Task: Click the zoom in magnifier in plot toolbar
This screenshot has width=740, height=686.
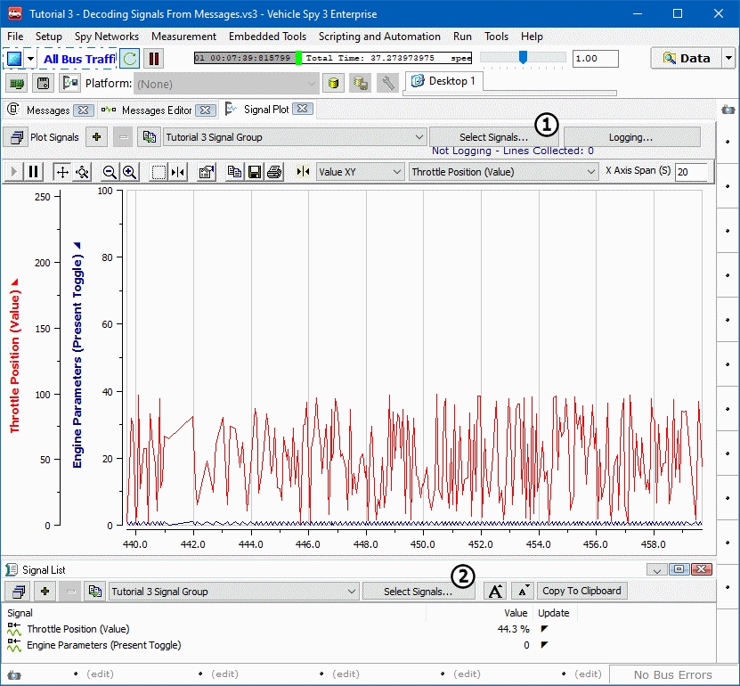Action: (129, 172)
